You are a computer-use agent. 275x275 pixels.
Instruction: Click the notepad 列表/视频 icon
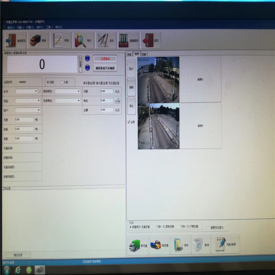click(220, 244)
